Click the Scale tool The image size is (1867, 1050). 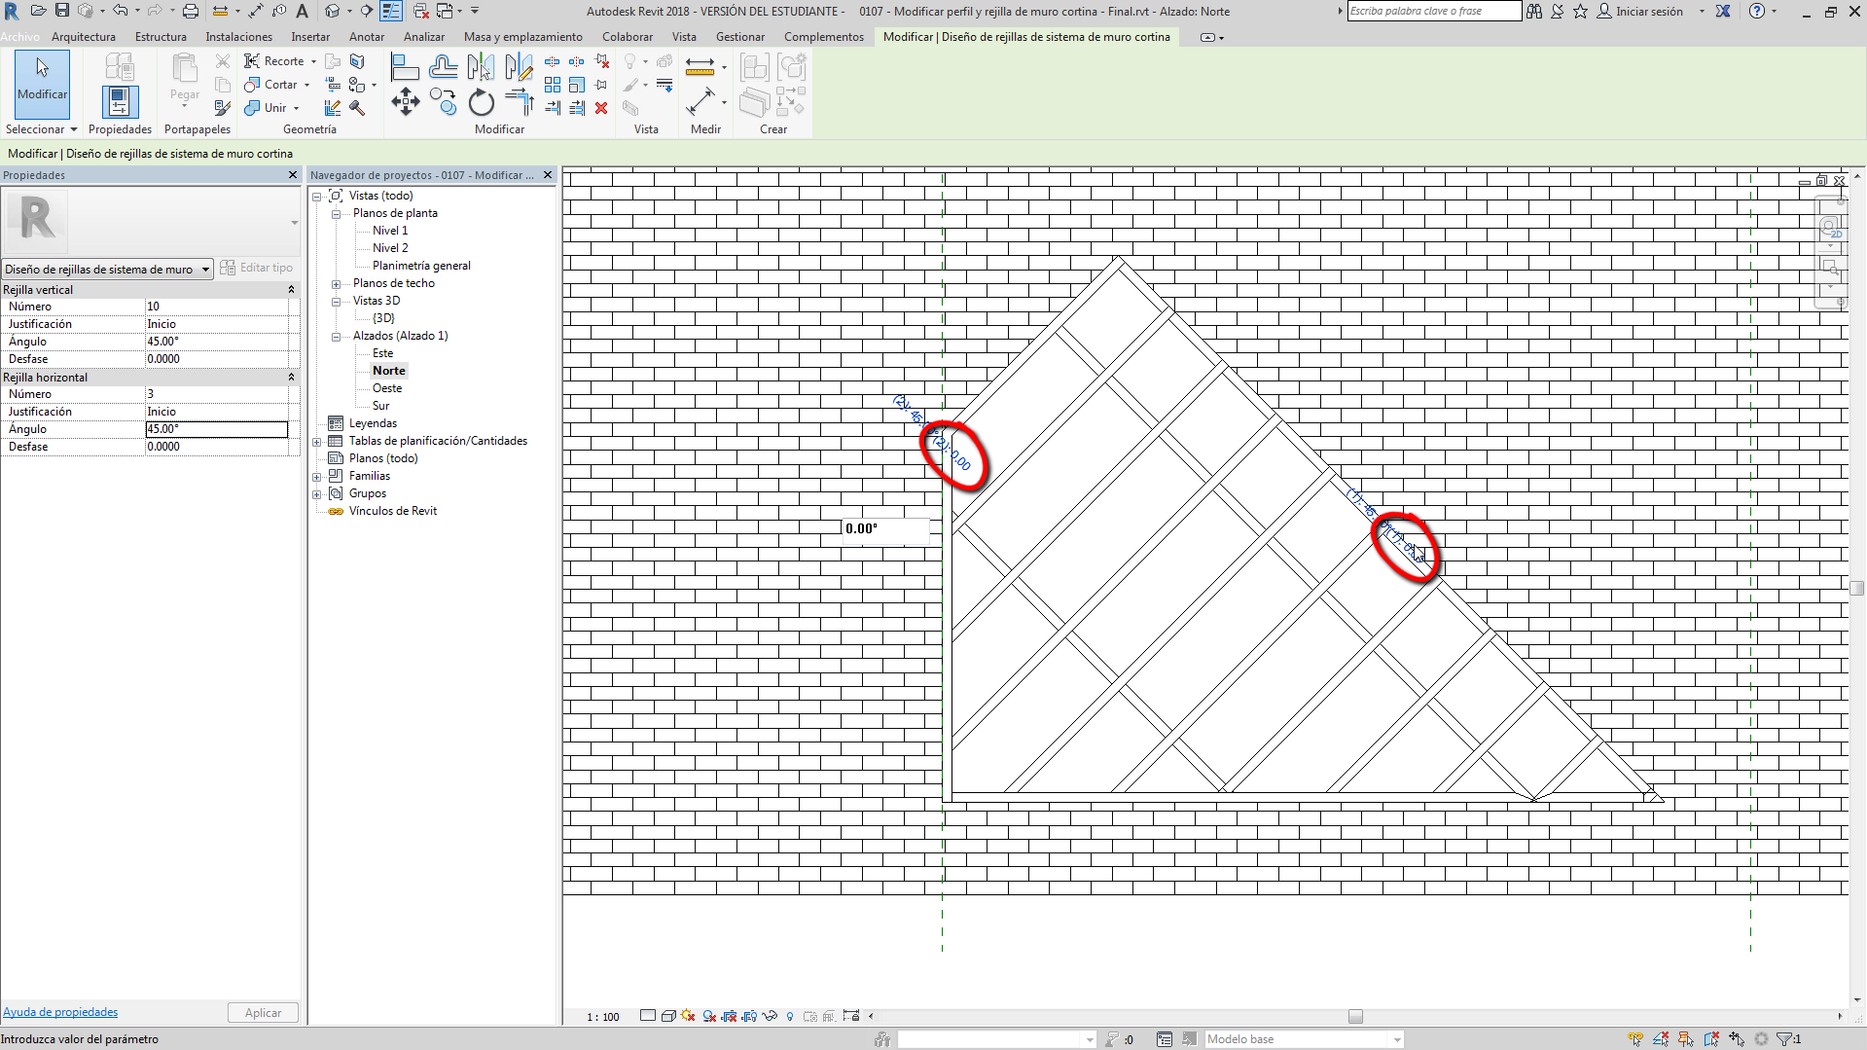pos(577,85)
